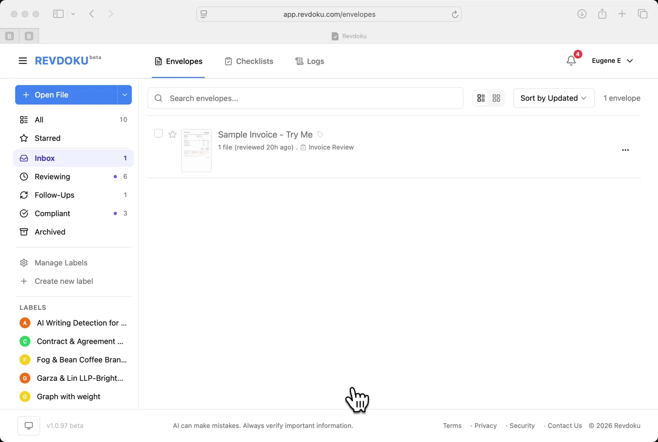The width and height of the screenshot is (658, 442).
Task: Open notifications via the bell icon
Action: pos(571,60)
